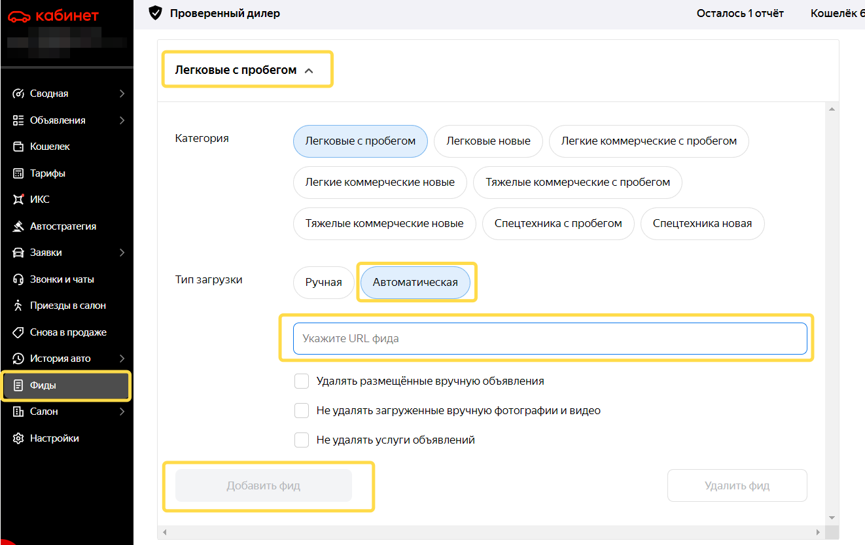Open Тарифы calculator icon
Image resolution: width=865 pixels, height=545 pixels.
[18, 173]
